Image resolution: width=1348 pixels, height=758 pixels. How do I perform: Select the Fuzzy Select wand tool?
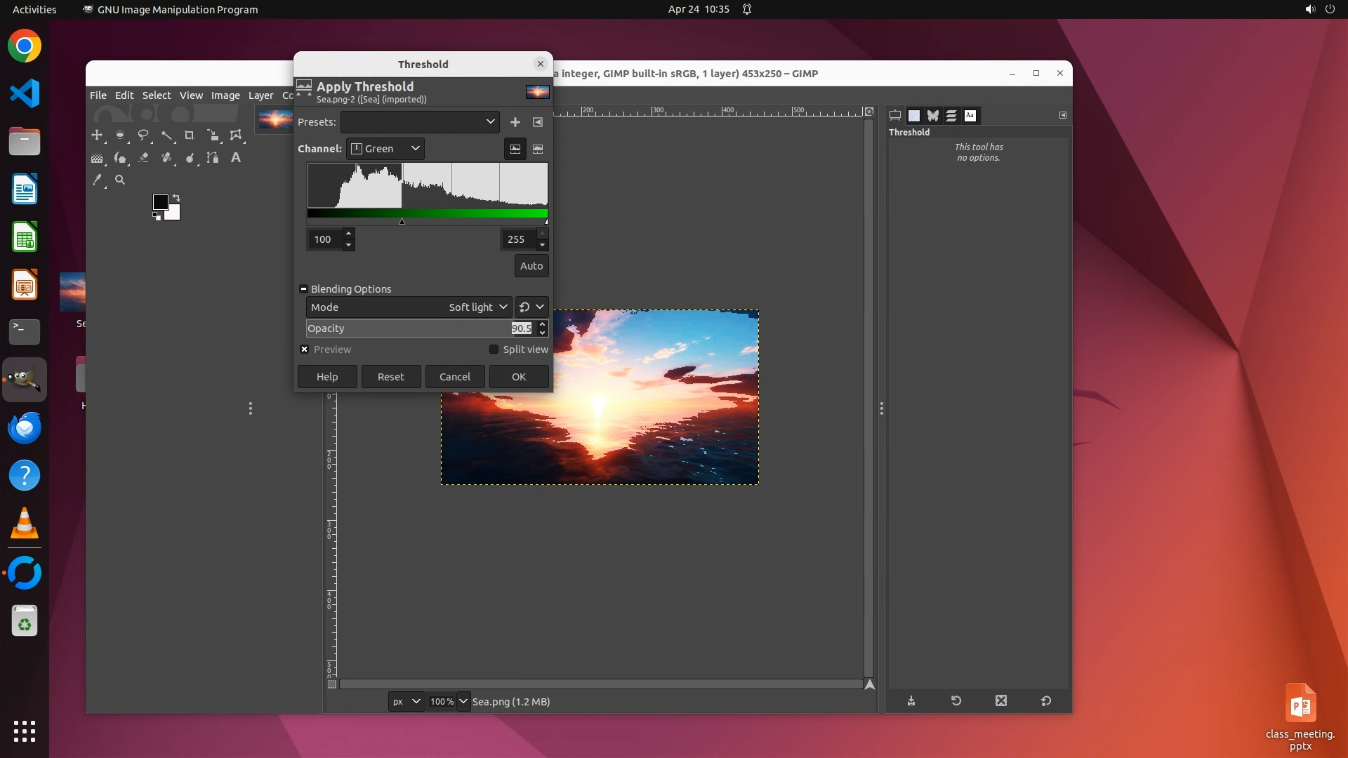166,135
